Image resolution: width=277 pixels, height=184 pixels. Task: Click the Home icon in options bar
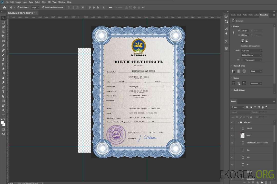click(x=4, y=7)
